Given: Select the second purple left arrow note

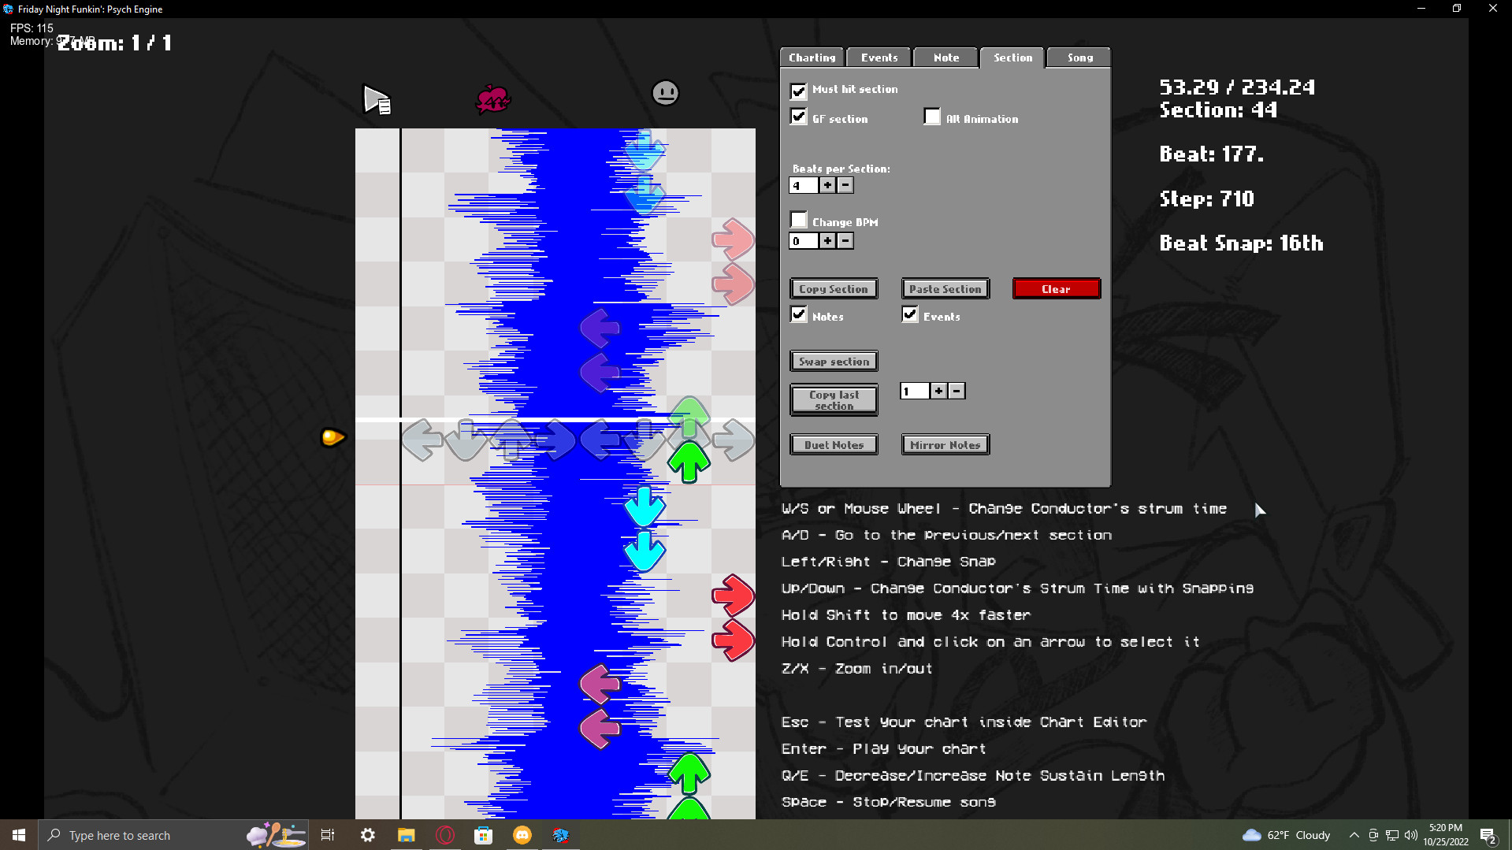Looking at the screenshot, I should pos(600,372).
